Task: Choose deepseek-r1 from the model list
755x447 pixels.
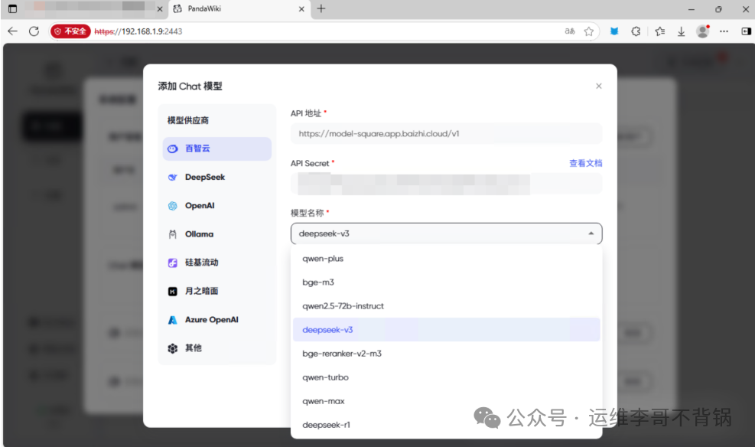Action: coord(447,425)
